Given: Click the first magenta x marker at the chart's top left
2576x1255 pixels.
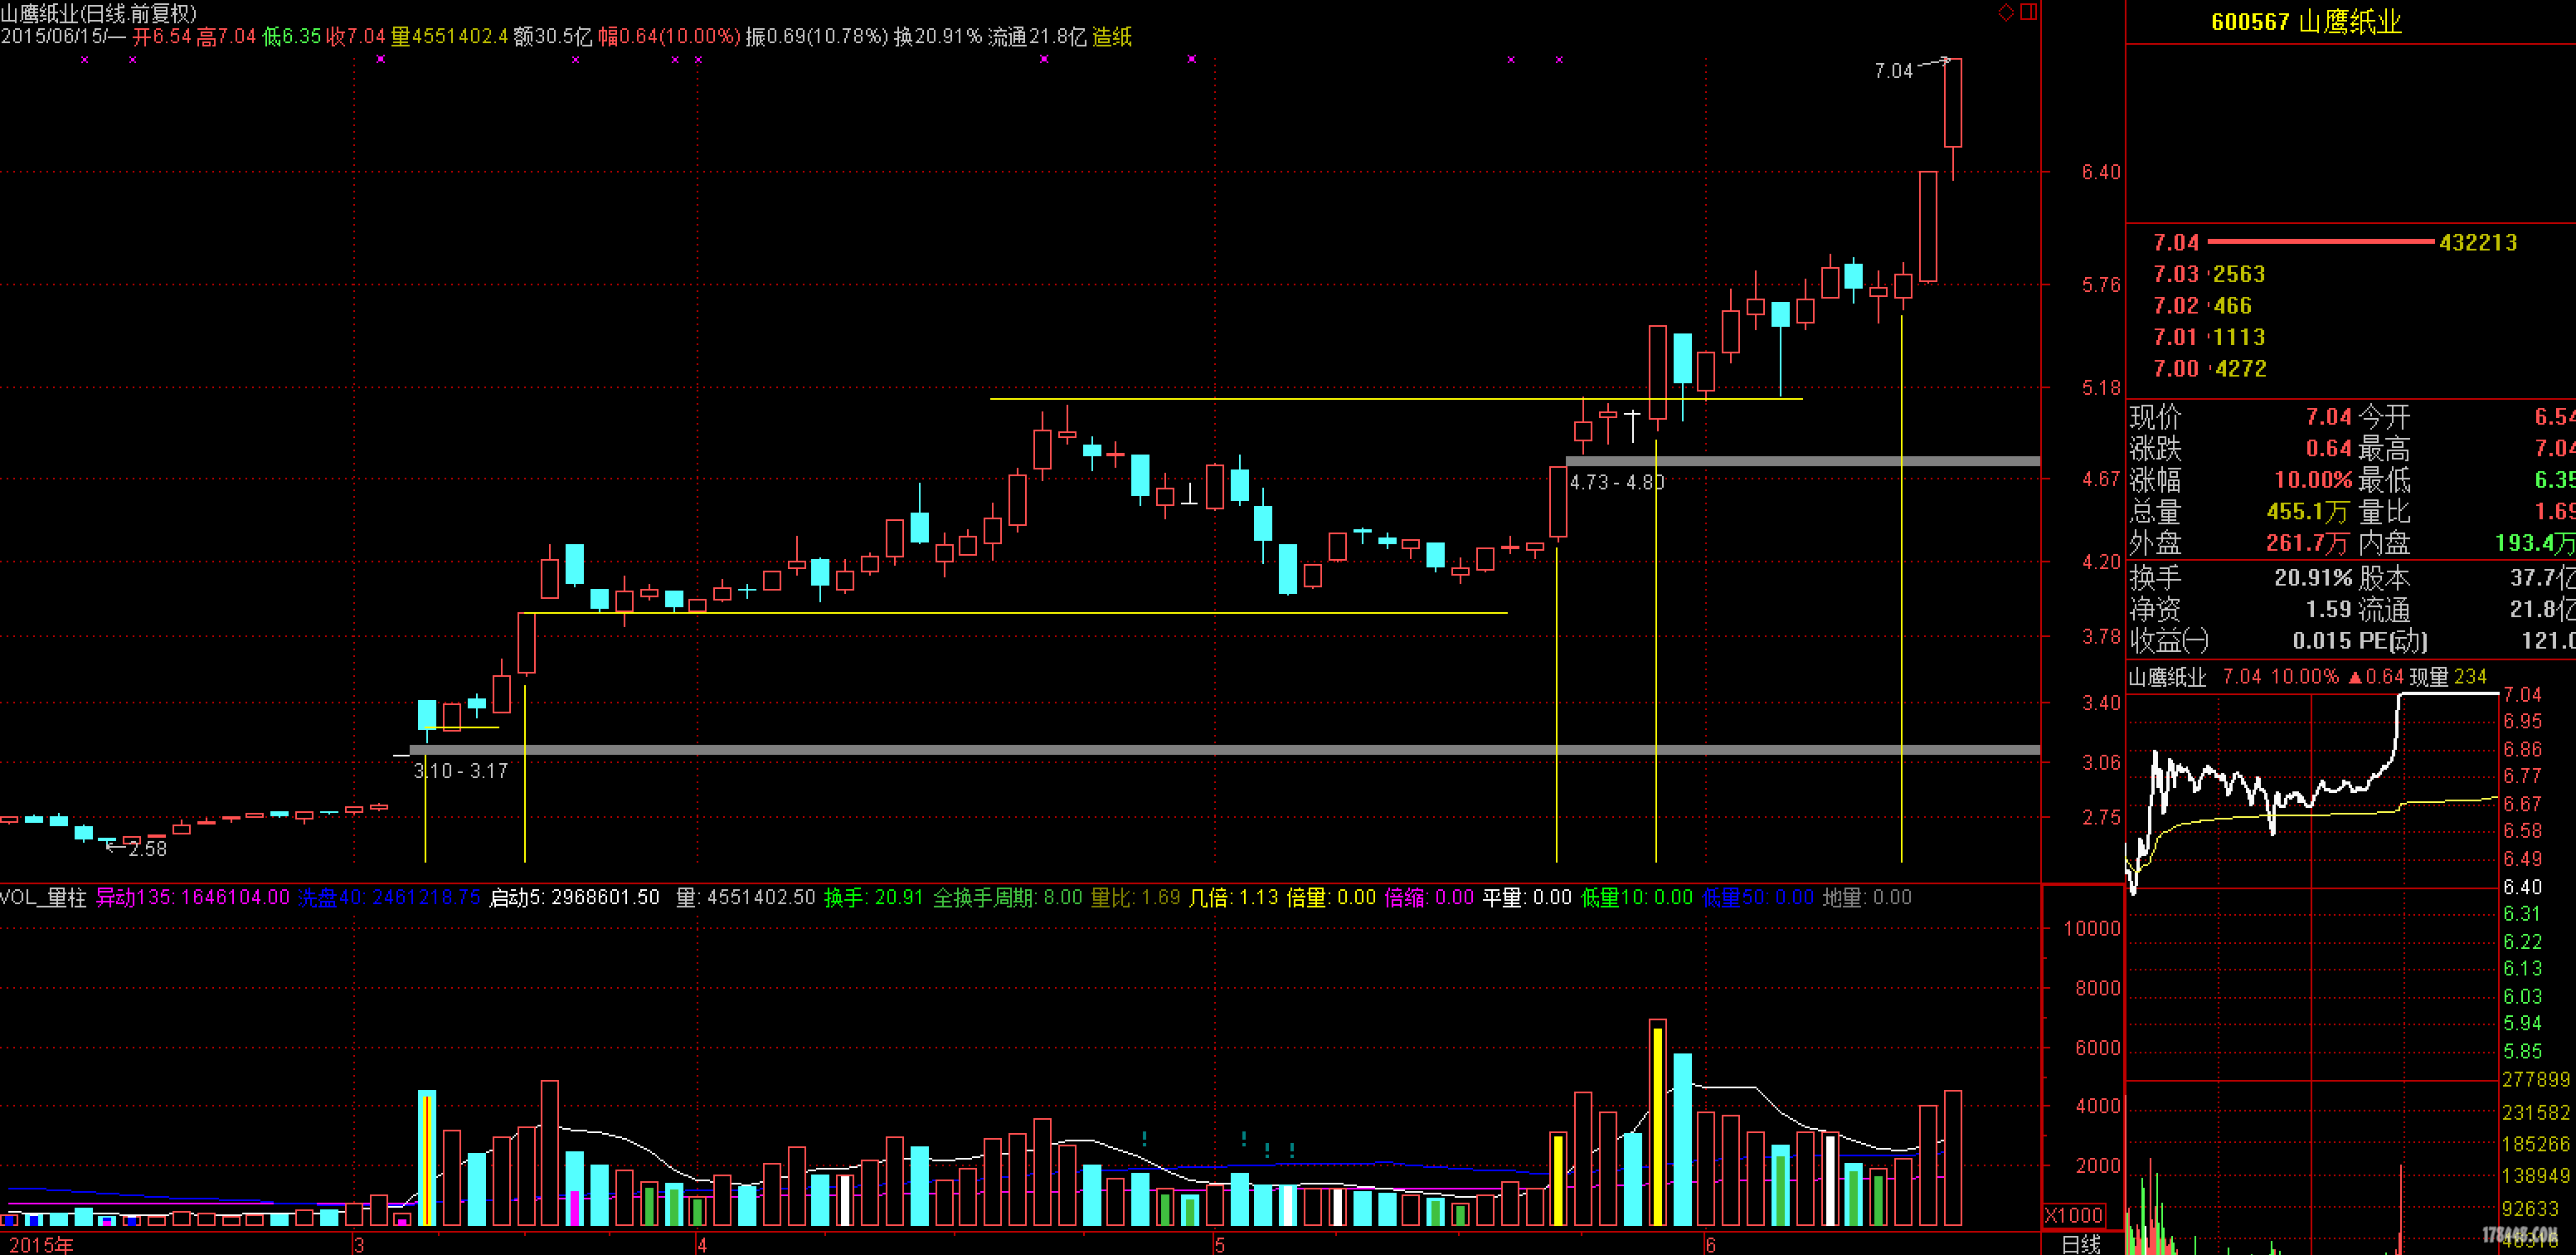Looking at the screenshot, I should point(85,60).
